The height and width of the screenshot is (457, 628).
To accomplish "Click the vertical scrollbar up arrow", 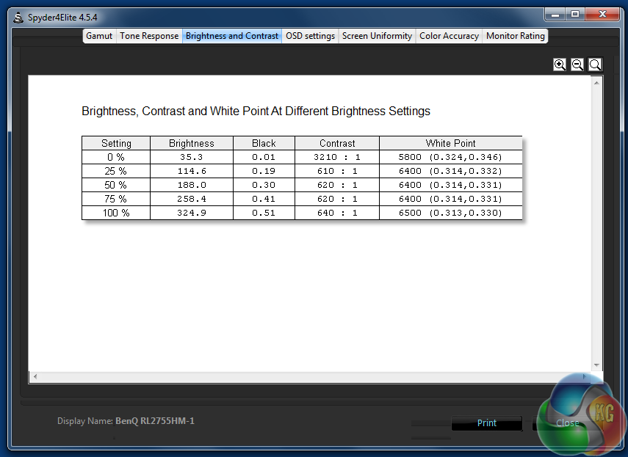I will tap(596, 83).
